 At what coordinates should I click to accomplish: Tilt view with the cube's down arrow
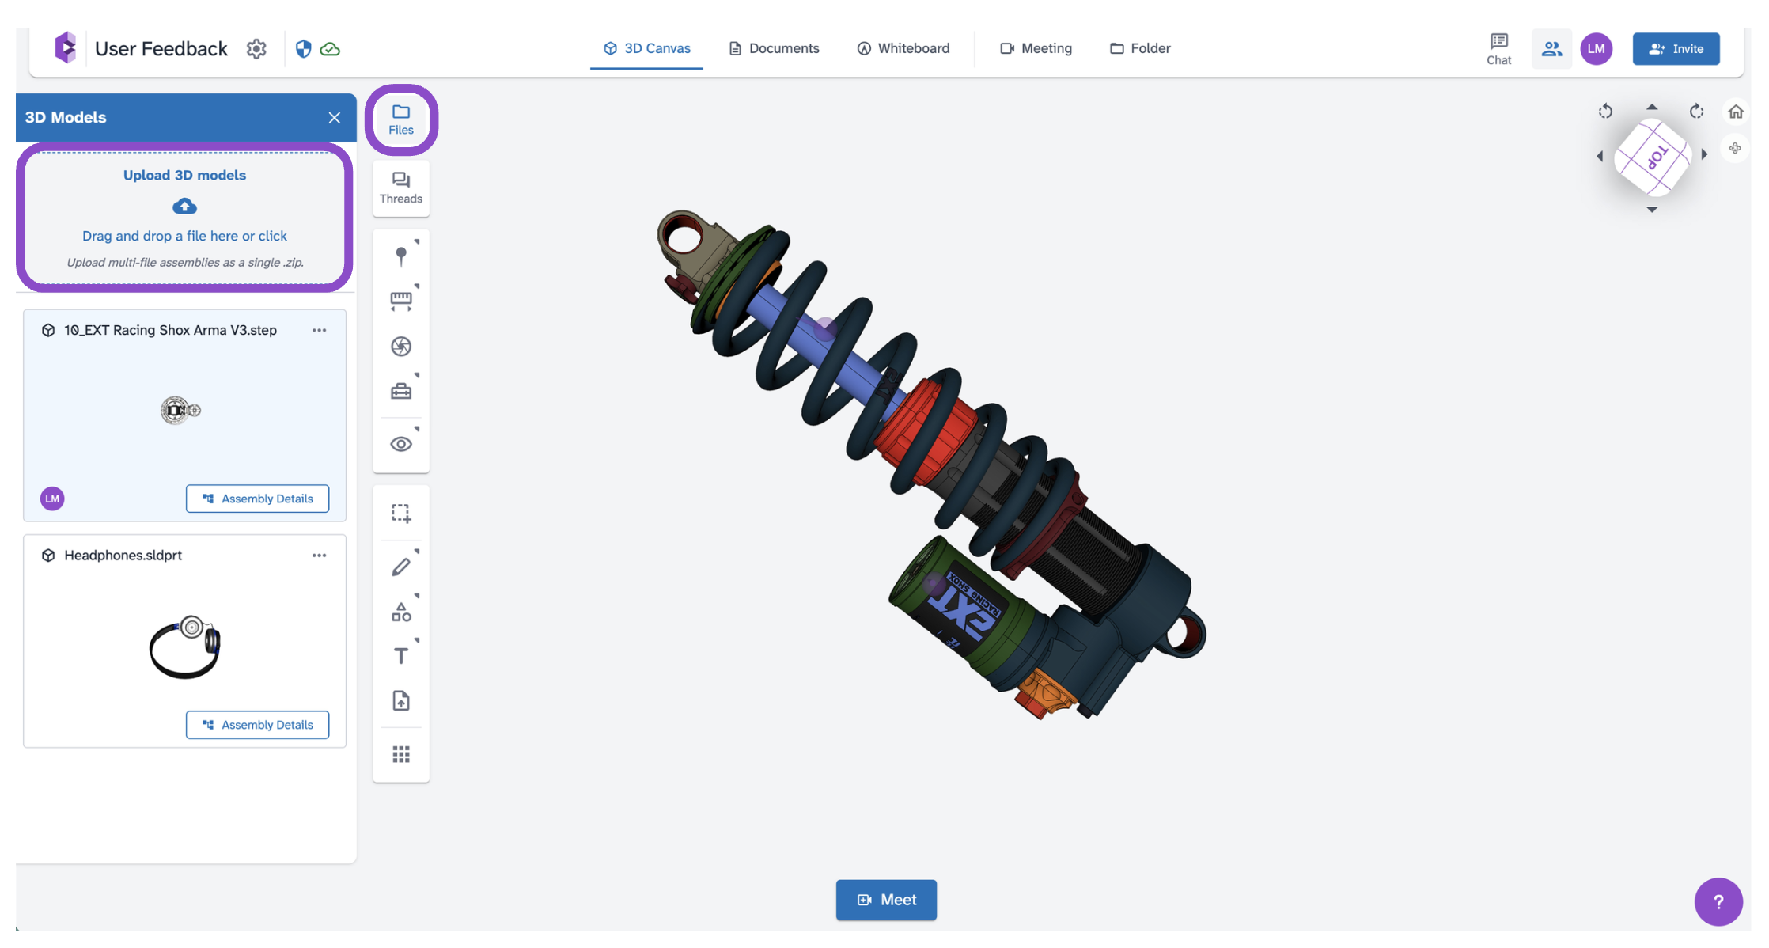[1652, 210]
